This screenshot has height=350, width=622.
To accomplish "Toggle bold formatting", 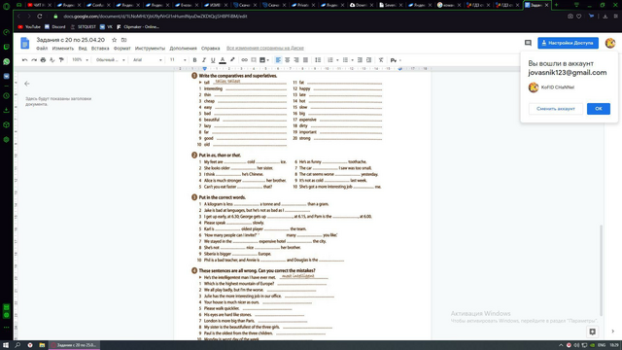I will click(x=194, y=60).
